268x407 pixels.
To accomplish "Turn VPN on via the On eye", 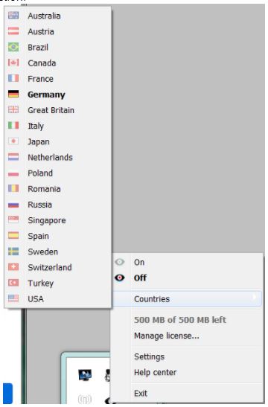I will (119, 262).
